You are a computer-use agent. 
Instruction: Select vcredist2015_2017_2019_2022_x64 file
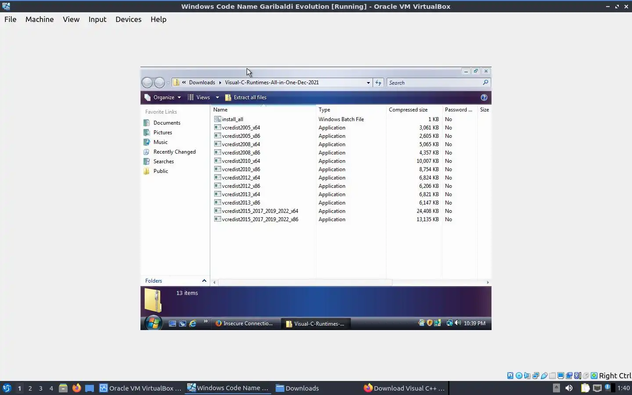tap(256, 211)
